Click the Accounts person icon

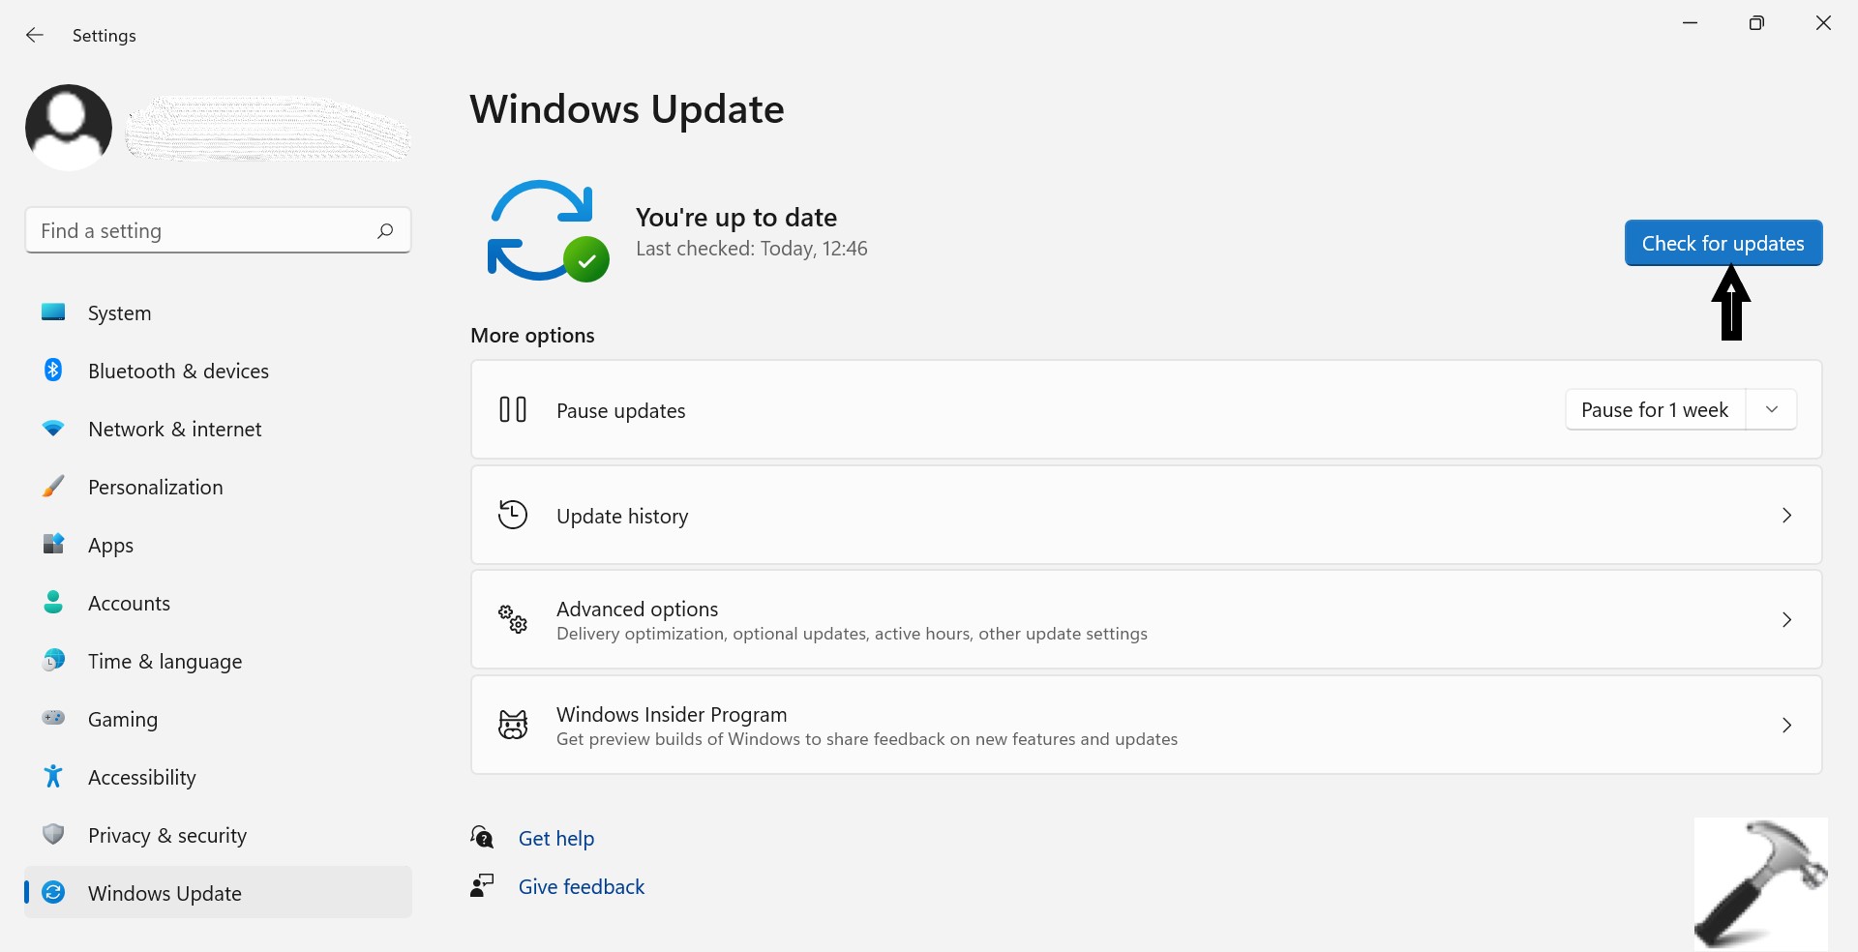[53, 603]
